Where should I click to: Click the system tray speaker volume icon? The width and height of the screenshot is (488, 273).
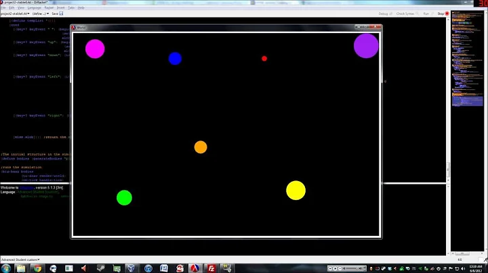463,268
